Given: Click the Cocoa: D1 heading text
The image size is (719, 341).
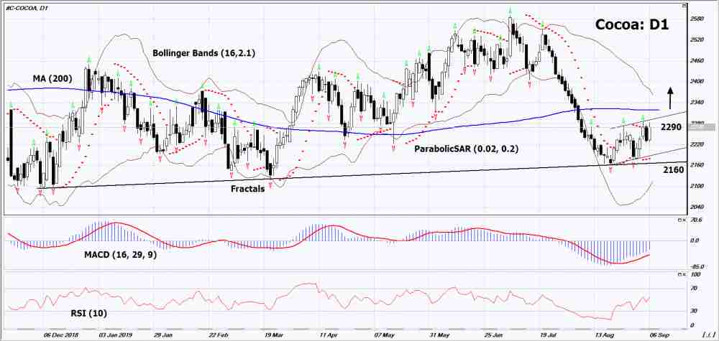Looking at the screenshot, I should coord(632,24).
